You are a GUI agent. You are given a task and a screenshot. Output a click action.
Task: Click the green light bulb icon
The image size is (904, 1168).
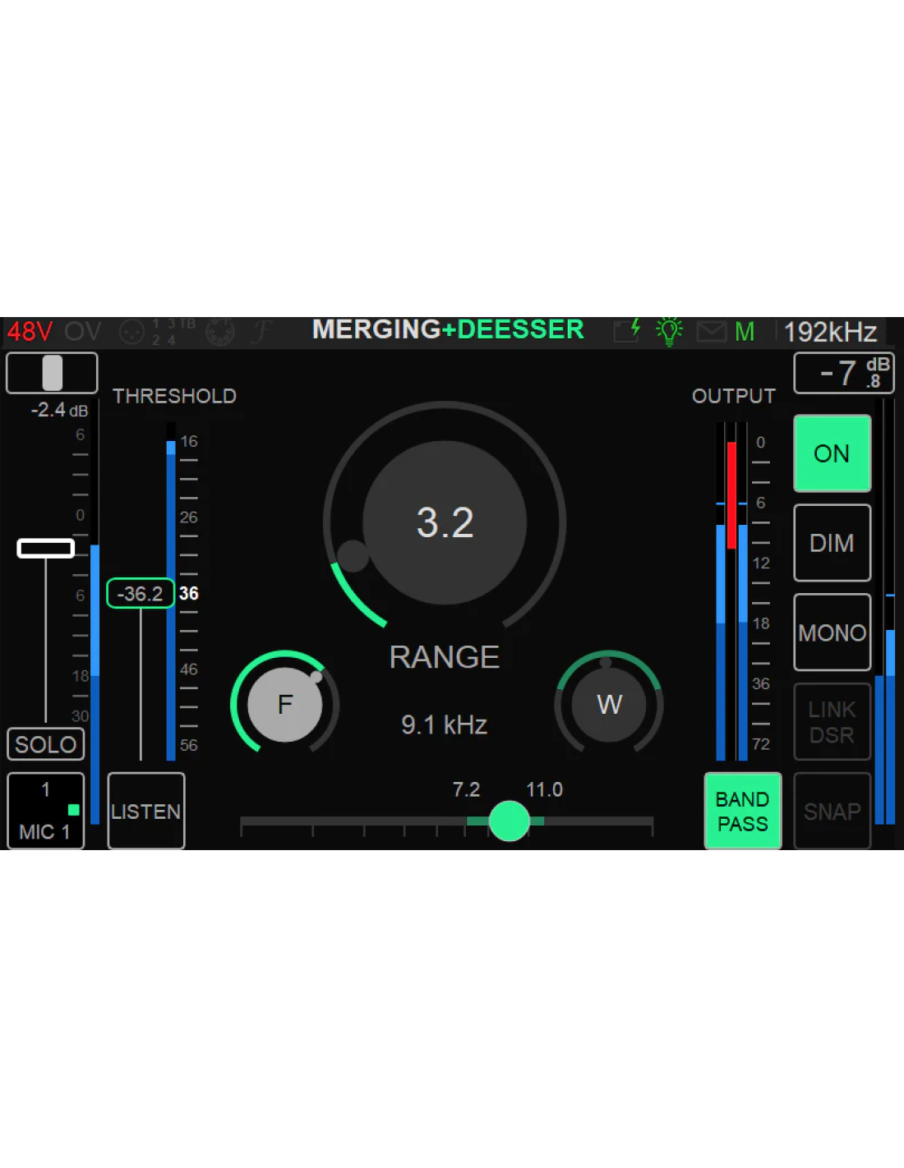pos(670,331)
